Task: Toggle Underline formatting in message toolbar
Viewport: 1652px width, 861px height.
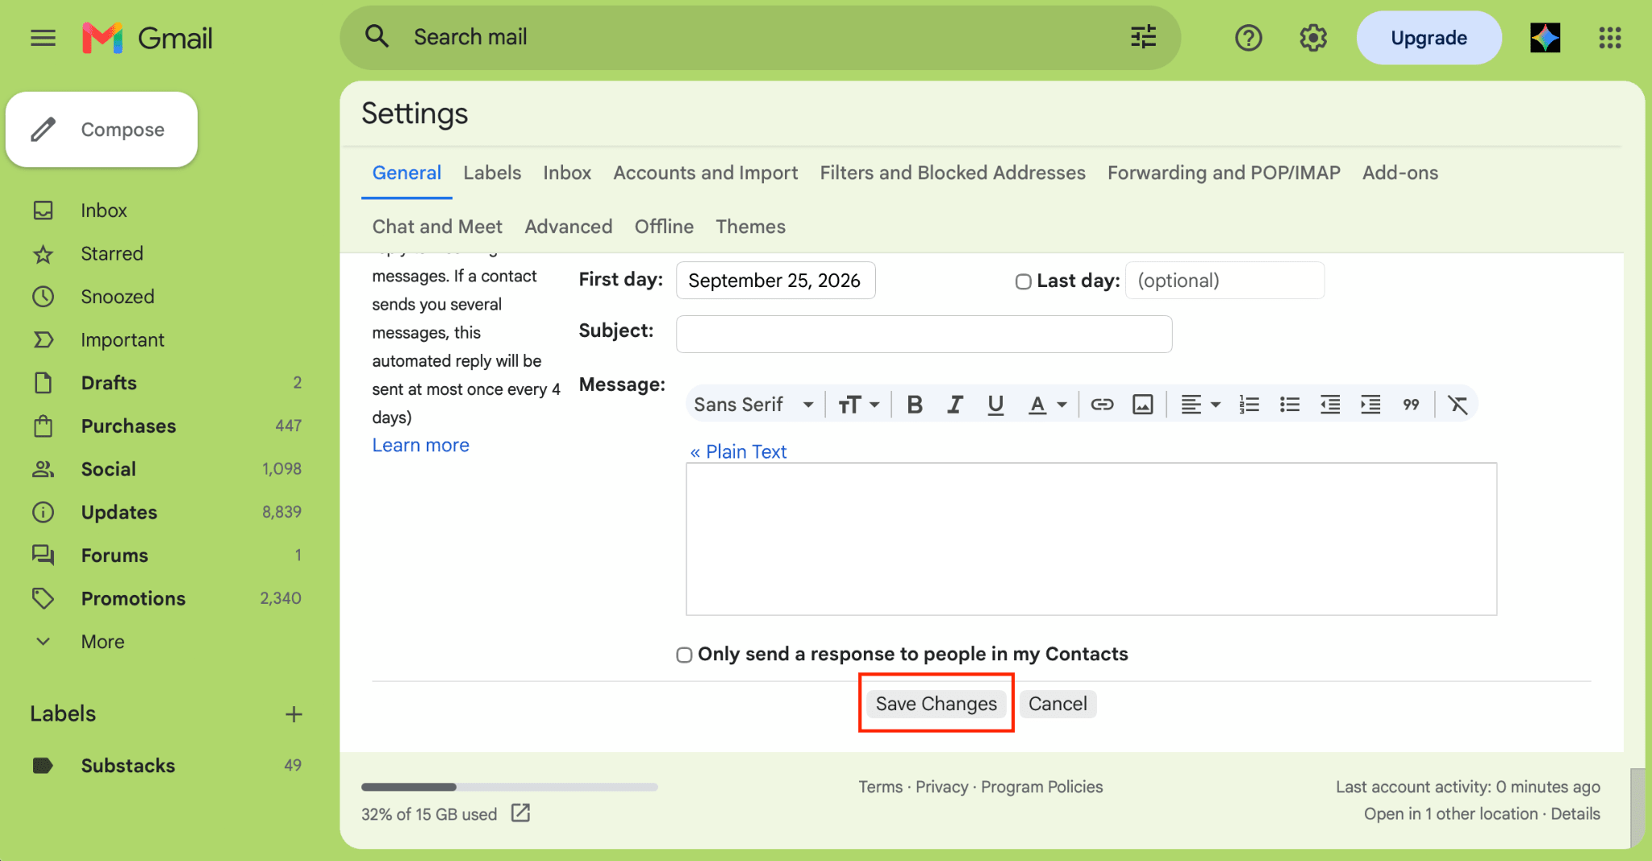Action: click(995, 405)
